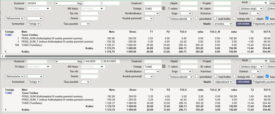Open the upper Vaade dropdown showing arvestus
Viewport: 275px width, 114px height.
pyautogui.click(x=223, y=24)
